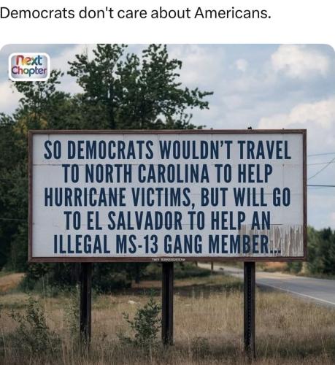The image size is (335, 365).
Task: Click the paved road beside the billboard
Action: point(296,286)
